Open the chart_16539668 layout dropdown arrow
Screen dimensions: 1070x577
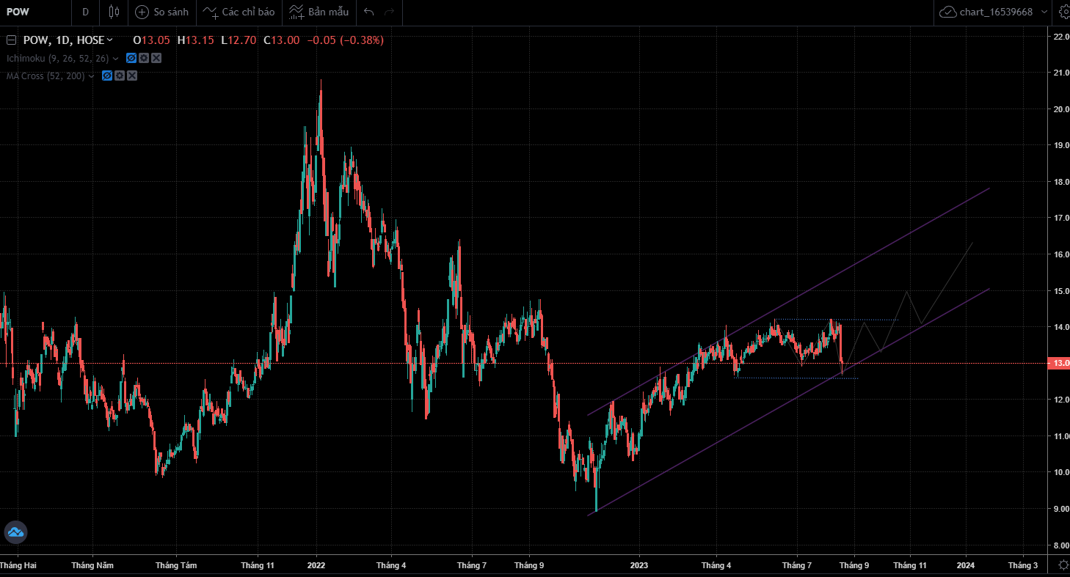[1043, 12]
